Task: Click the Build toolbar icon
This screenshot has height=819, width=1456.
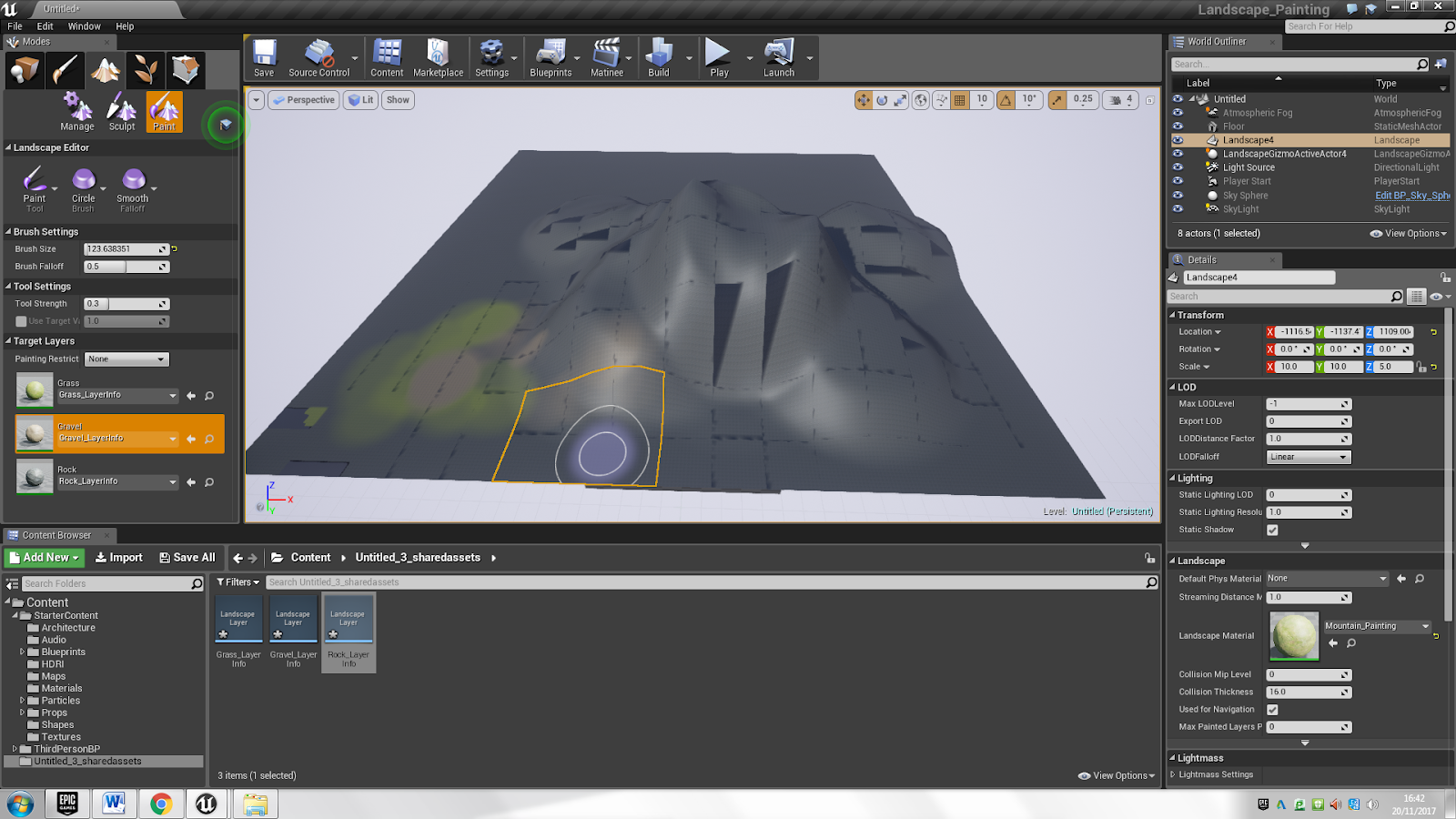Action: (659, 58)
